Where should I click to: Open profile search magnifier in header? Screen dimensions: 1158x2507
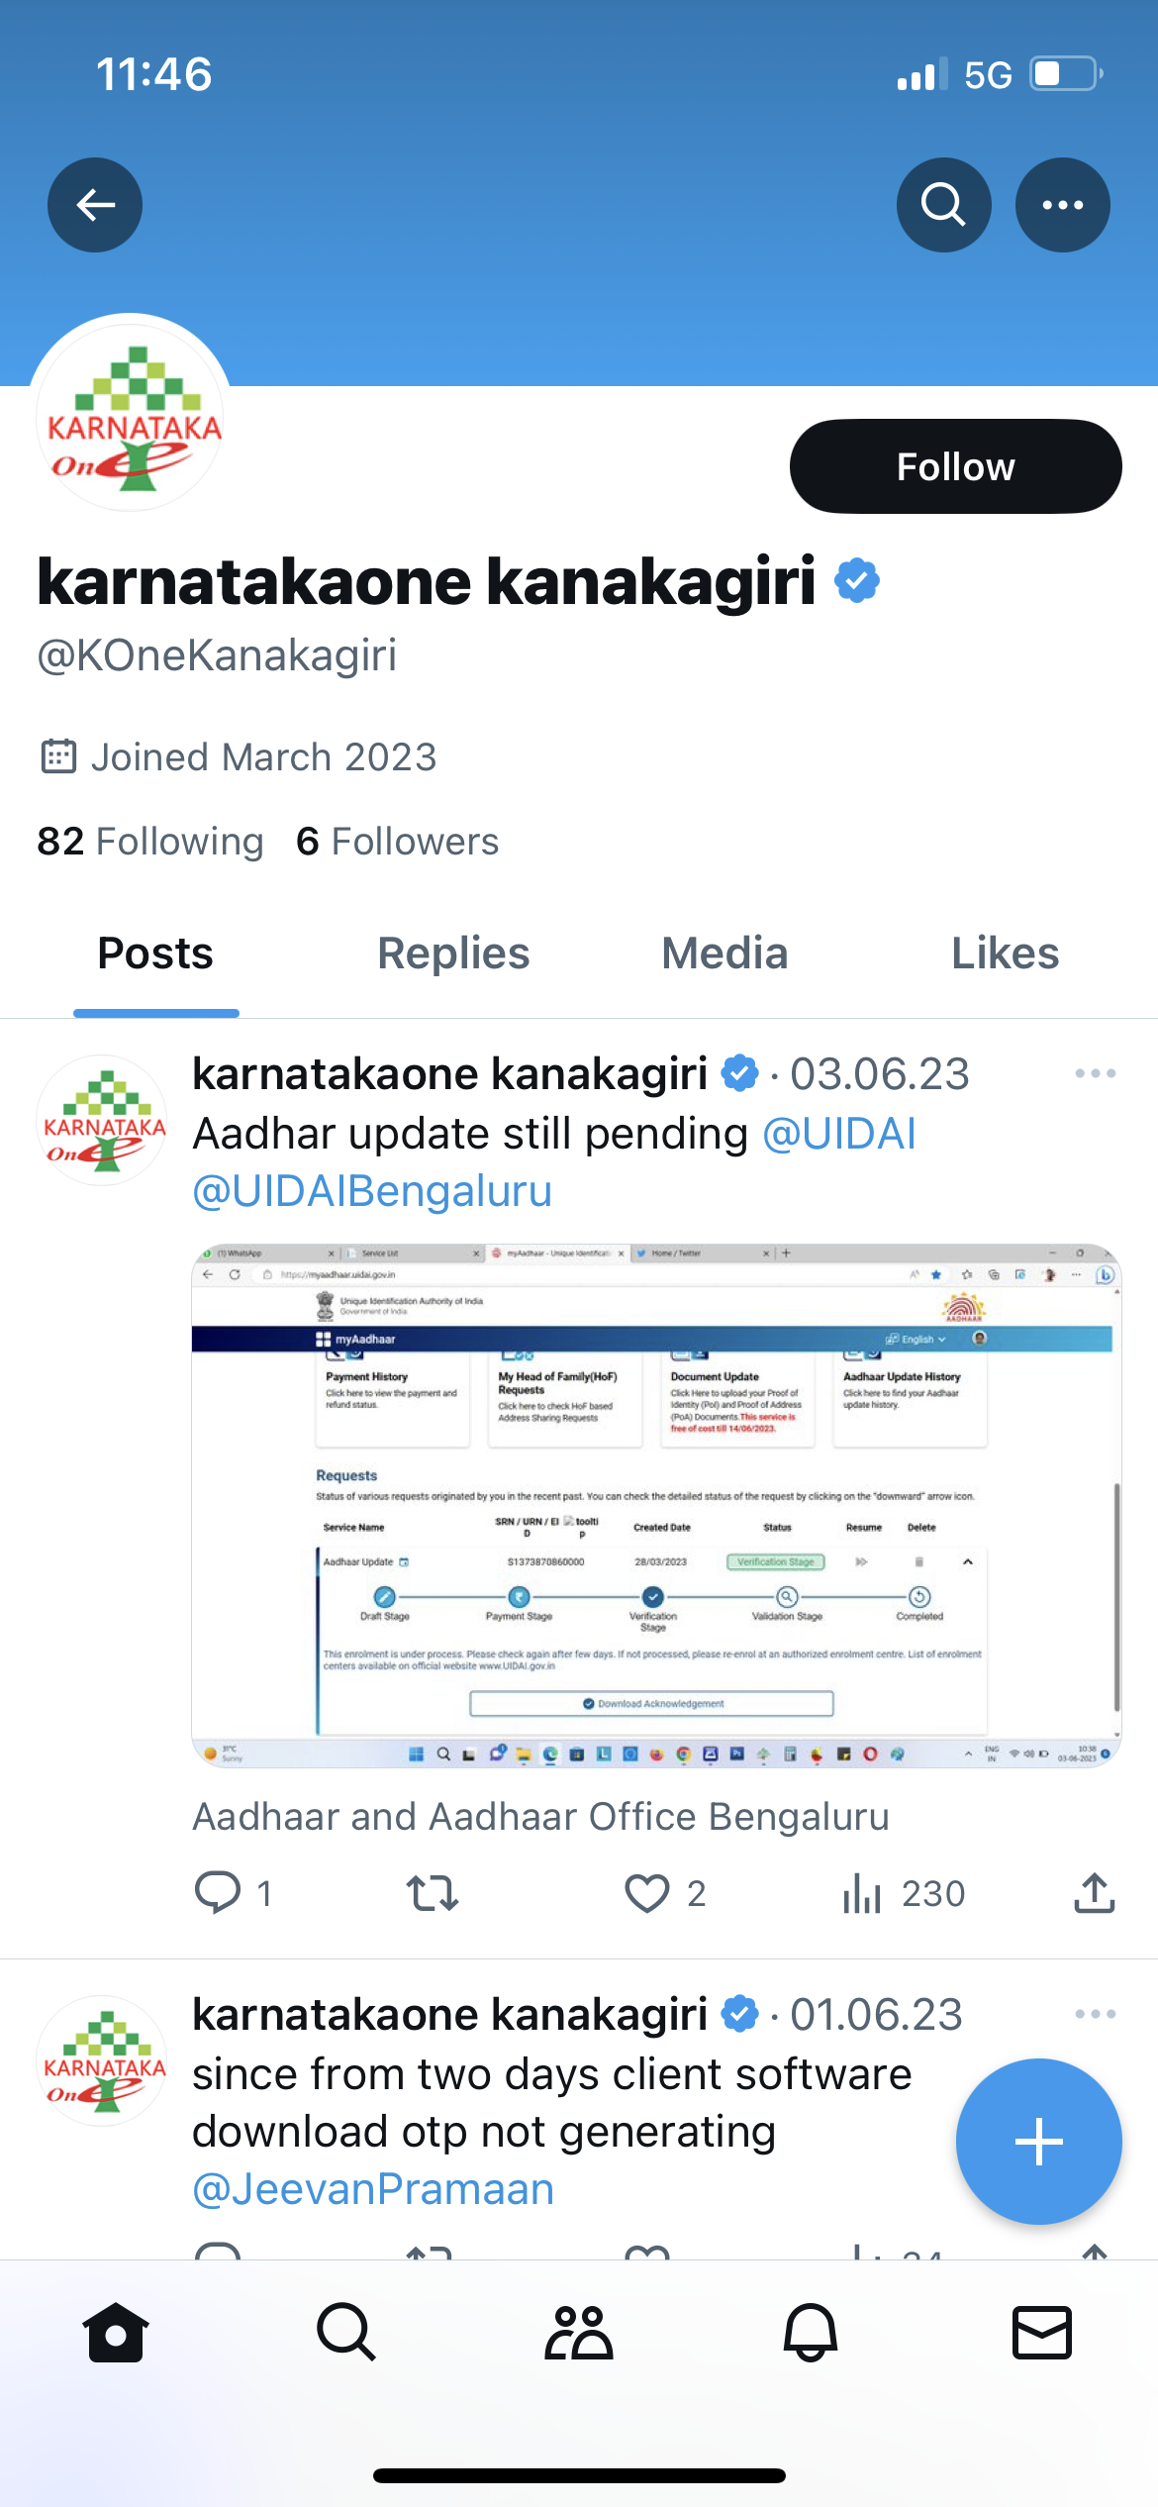click(x=943, y=205)
